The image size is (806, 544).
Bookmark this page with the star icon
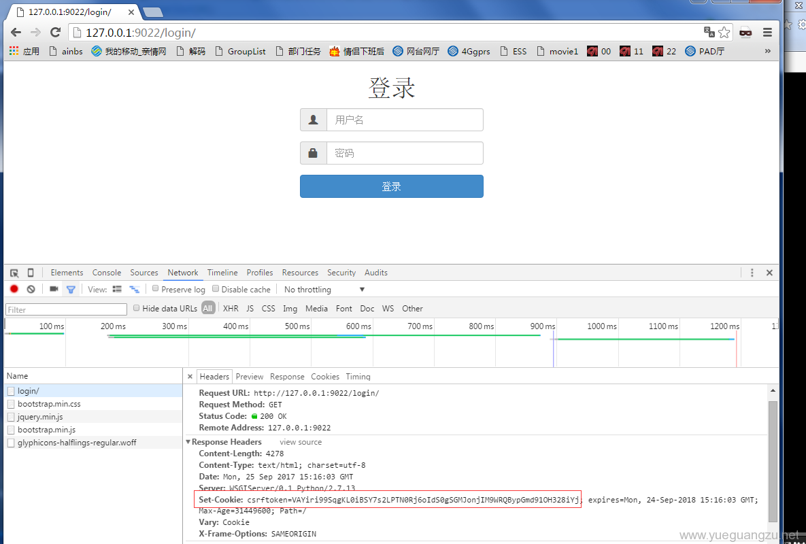coord(724,33)
